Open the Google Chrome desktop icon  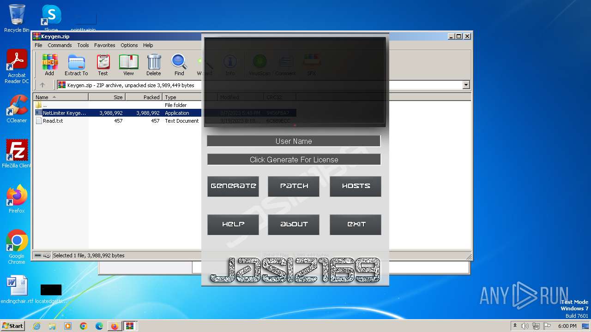(17, 247)
